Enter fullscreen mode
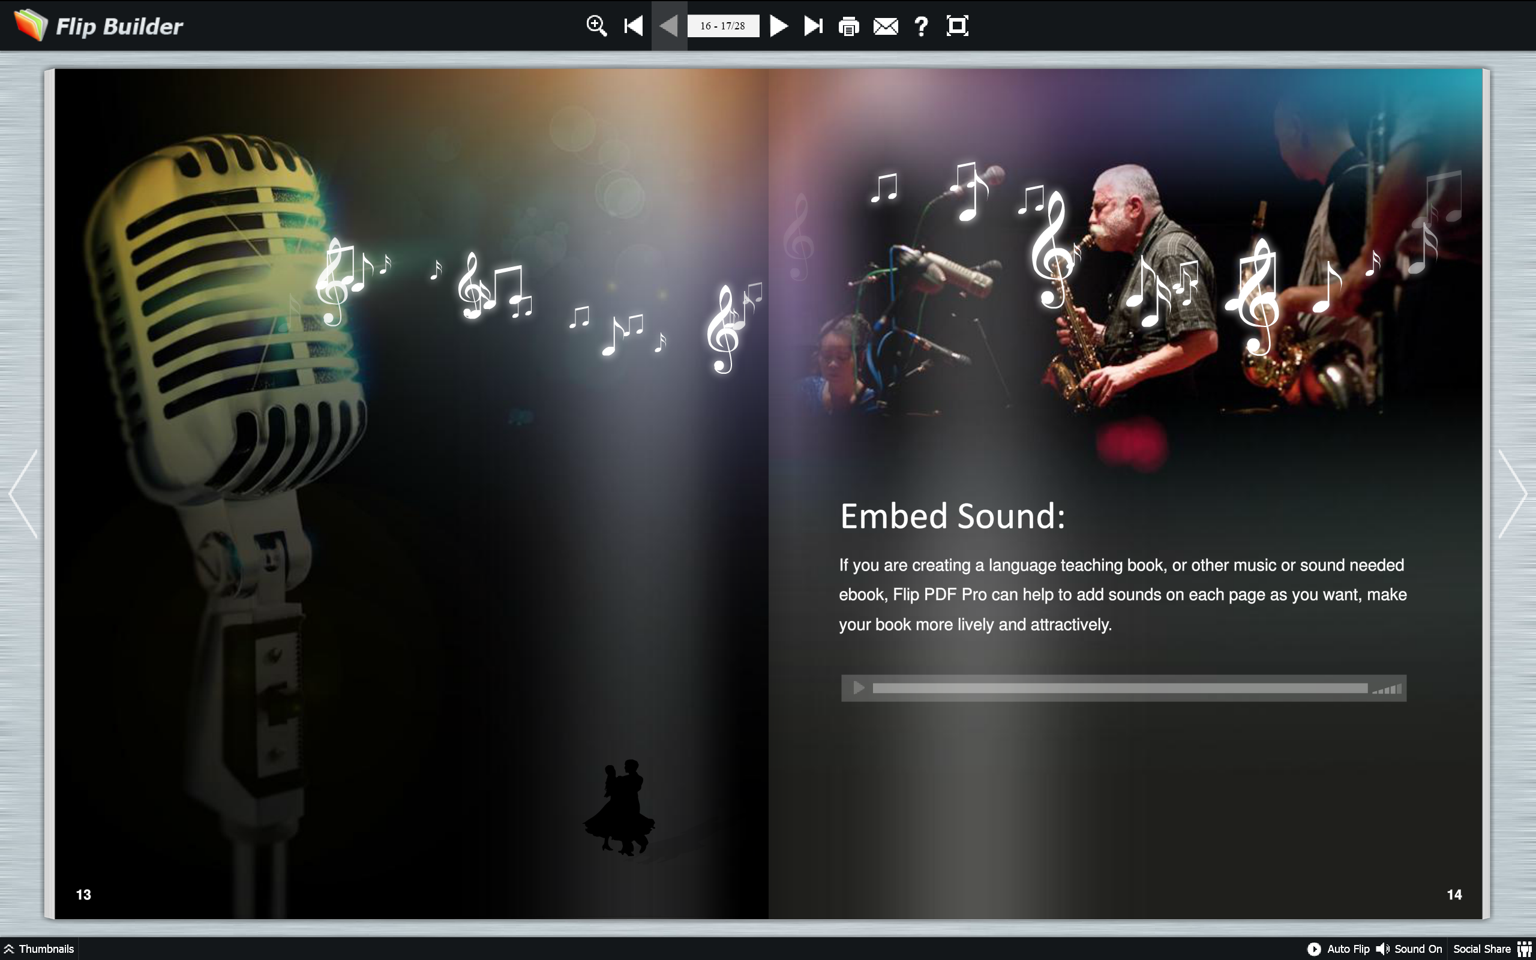Screen dimensions: 1536x960 [x=957, y=26]
